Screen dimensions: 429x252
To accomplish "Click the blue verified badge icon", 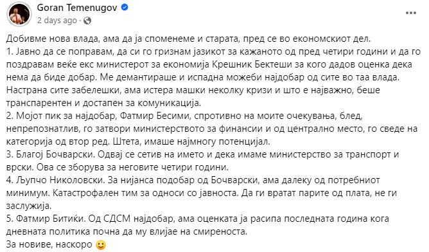I will (125, 8).
